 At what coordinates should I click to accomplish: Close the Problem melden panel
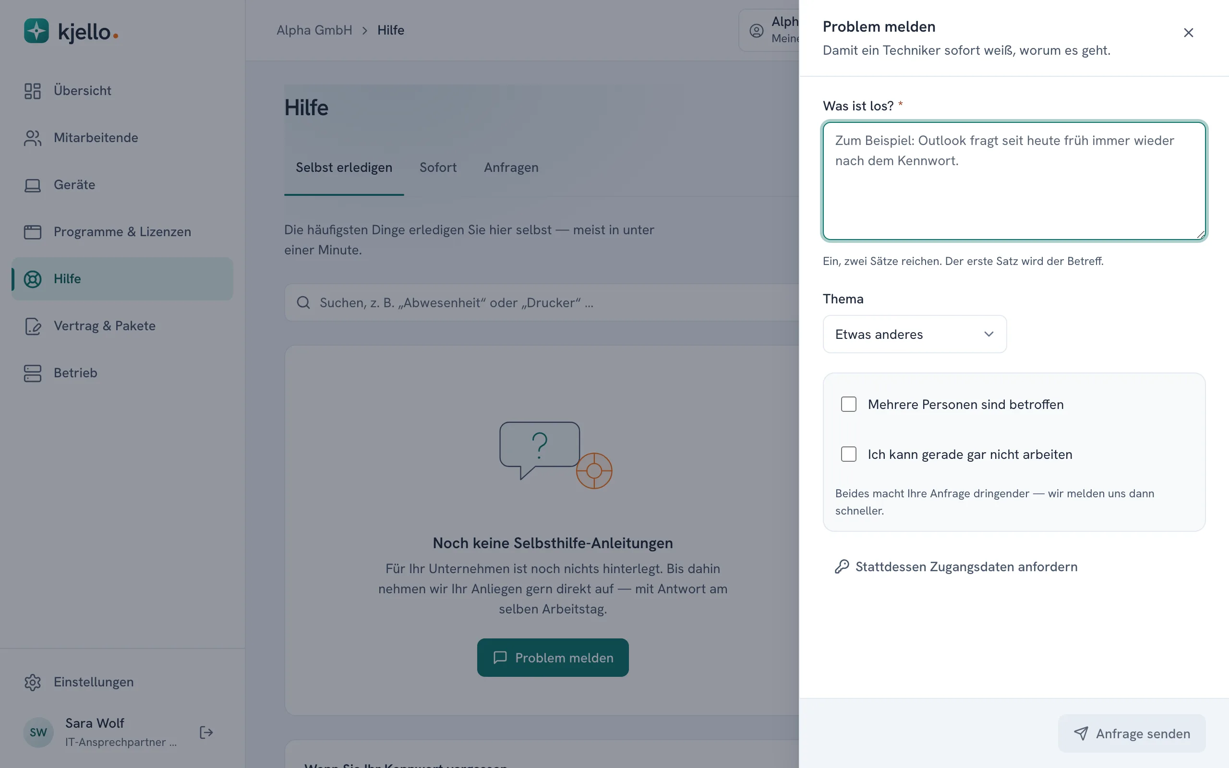[x=1188, y=33]
